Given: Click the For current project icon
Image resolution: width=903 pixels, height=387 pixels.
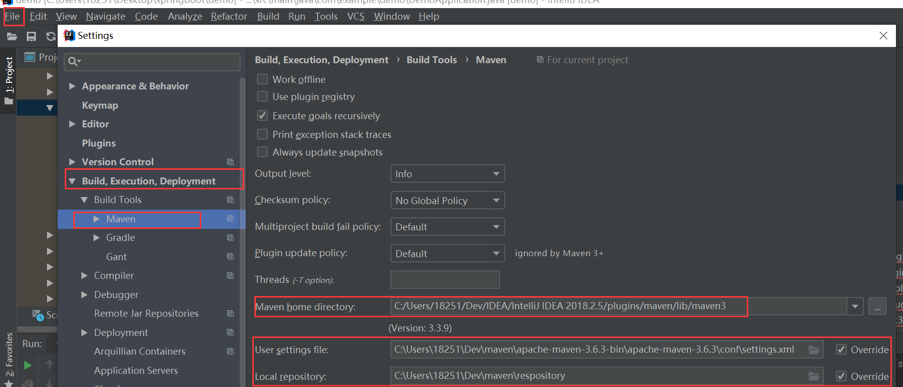Looking at the screenshot, I should coord(540,60).
